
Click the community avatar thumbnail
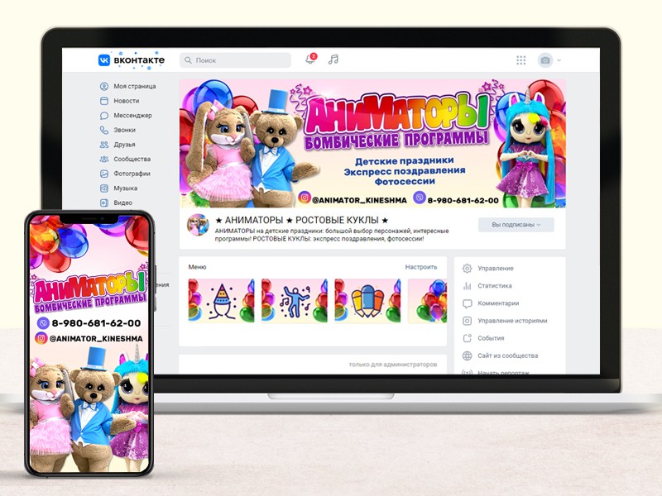coord(198,225)
